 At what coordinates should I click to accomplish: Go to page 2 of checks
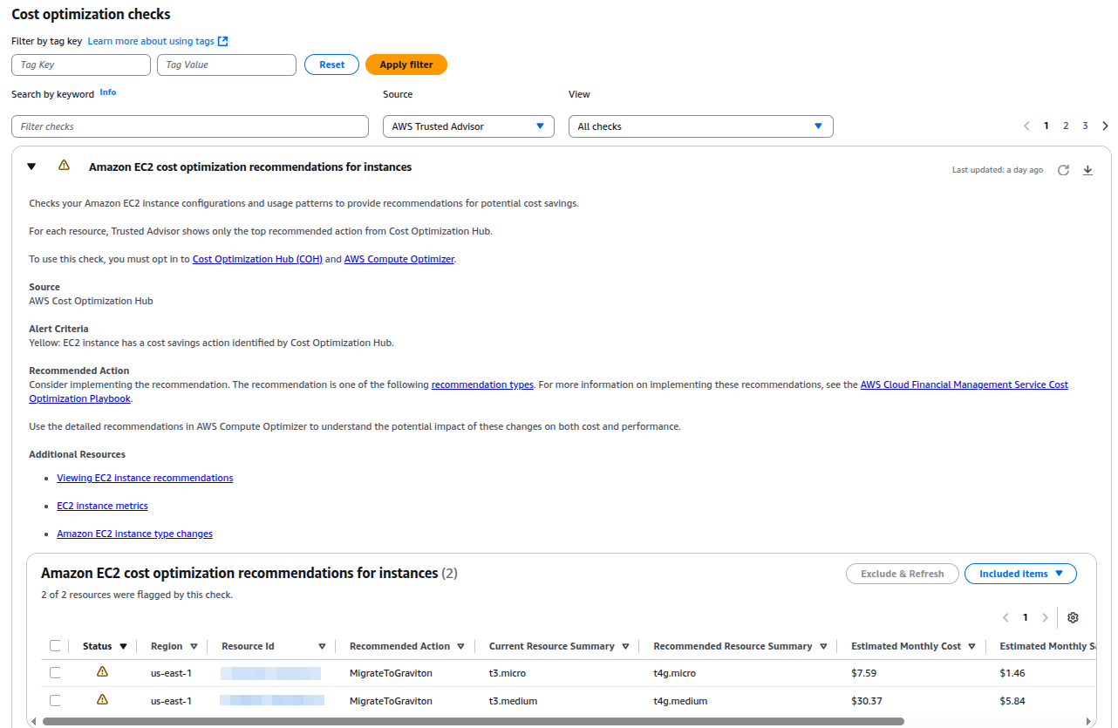[x=1066, y=126]
